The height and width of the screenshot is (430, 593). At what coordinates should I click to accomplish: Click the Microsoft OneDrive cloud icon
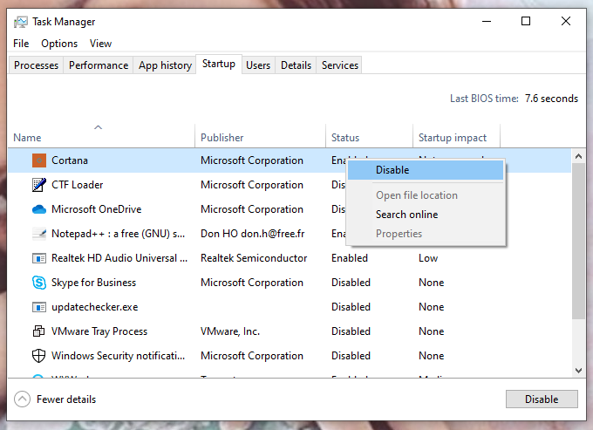[x=39, y=209]
